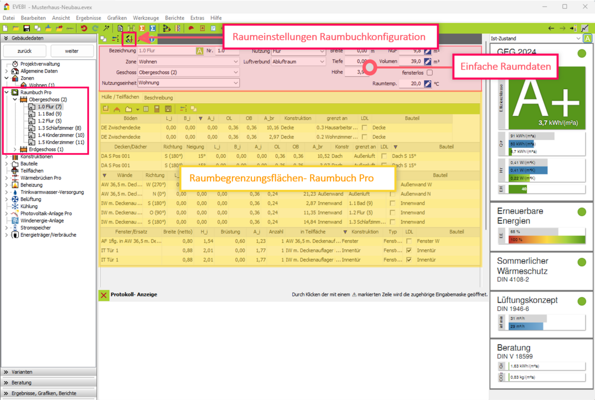Image resolution: width=595 pixels, height=400 pixels.
Task: Click the zurück button
Action: click(x=24, y=51)
